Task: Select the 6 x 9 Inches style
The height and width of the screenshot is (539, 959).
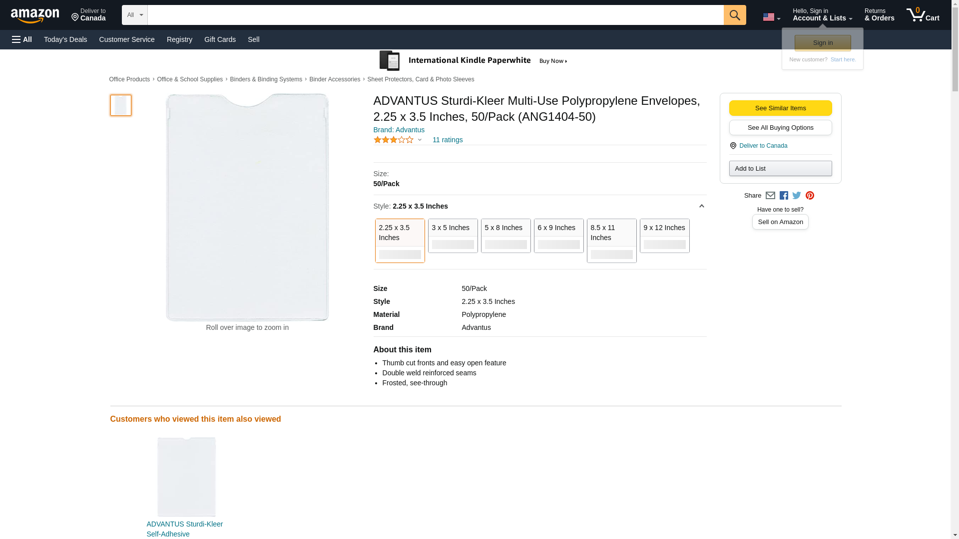Action: [x=558, y=236]
